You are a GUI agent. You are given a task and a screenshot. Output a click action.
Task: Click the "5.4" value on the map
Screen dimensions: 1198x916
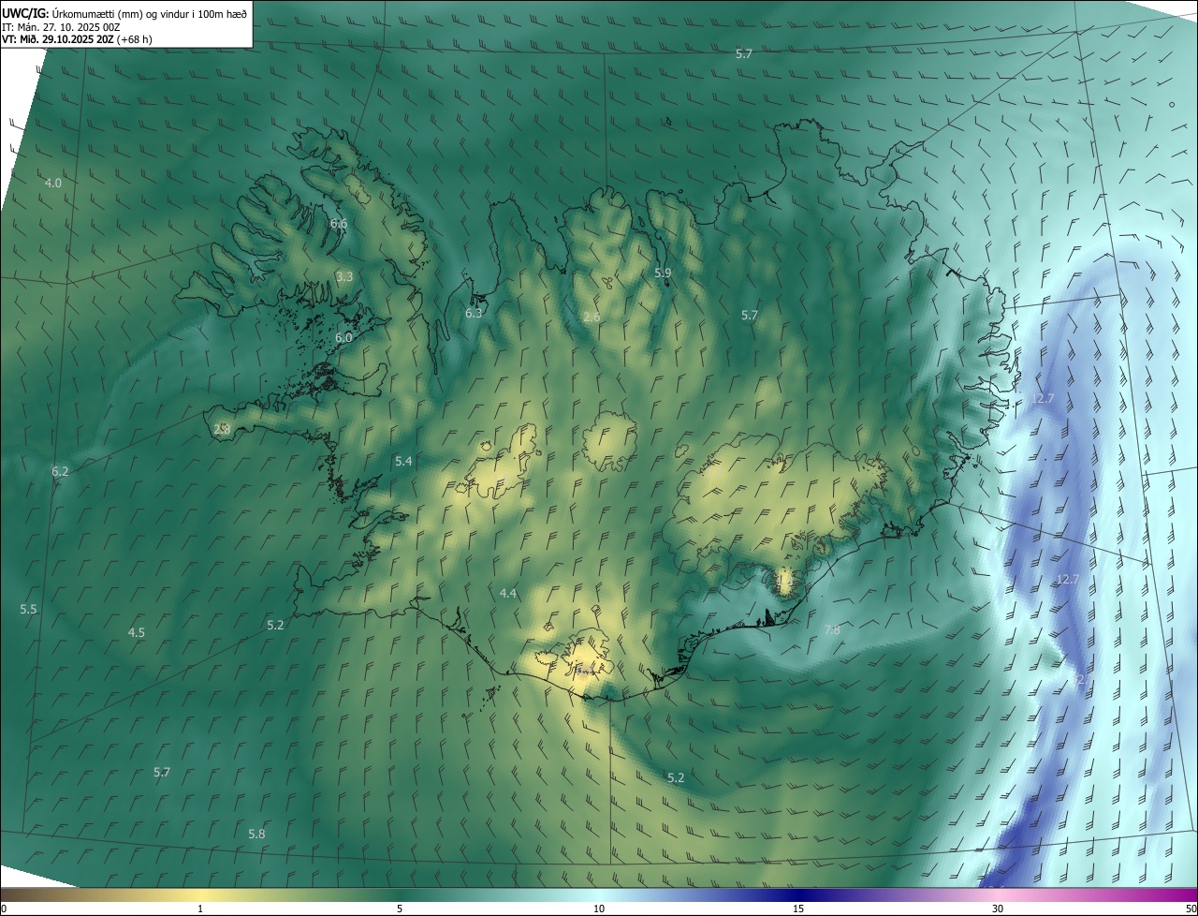[403, 461]
